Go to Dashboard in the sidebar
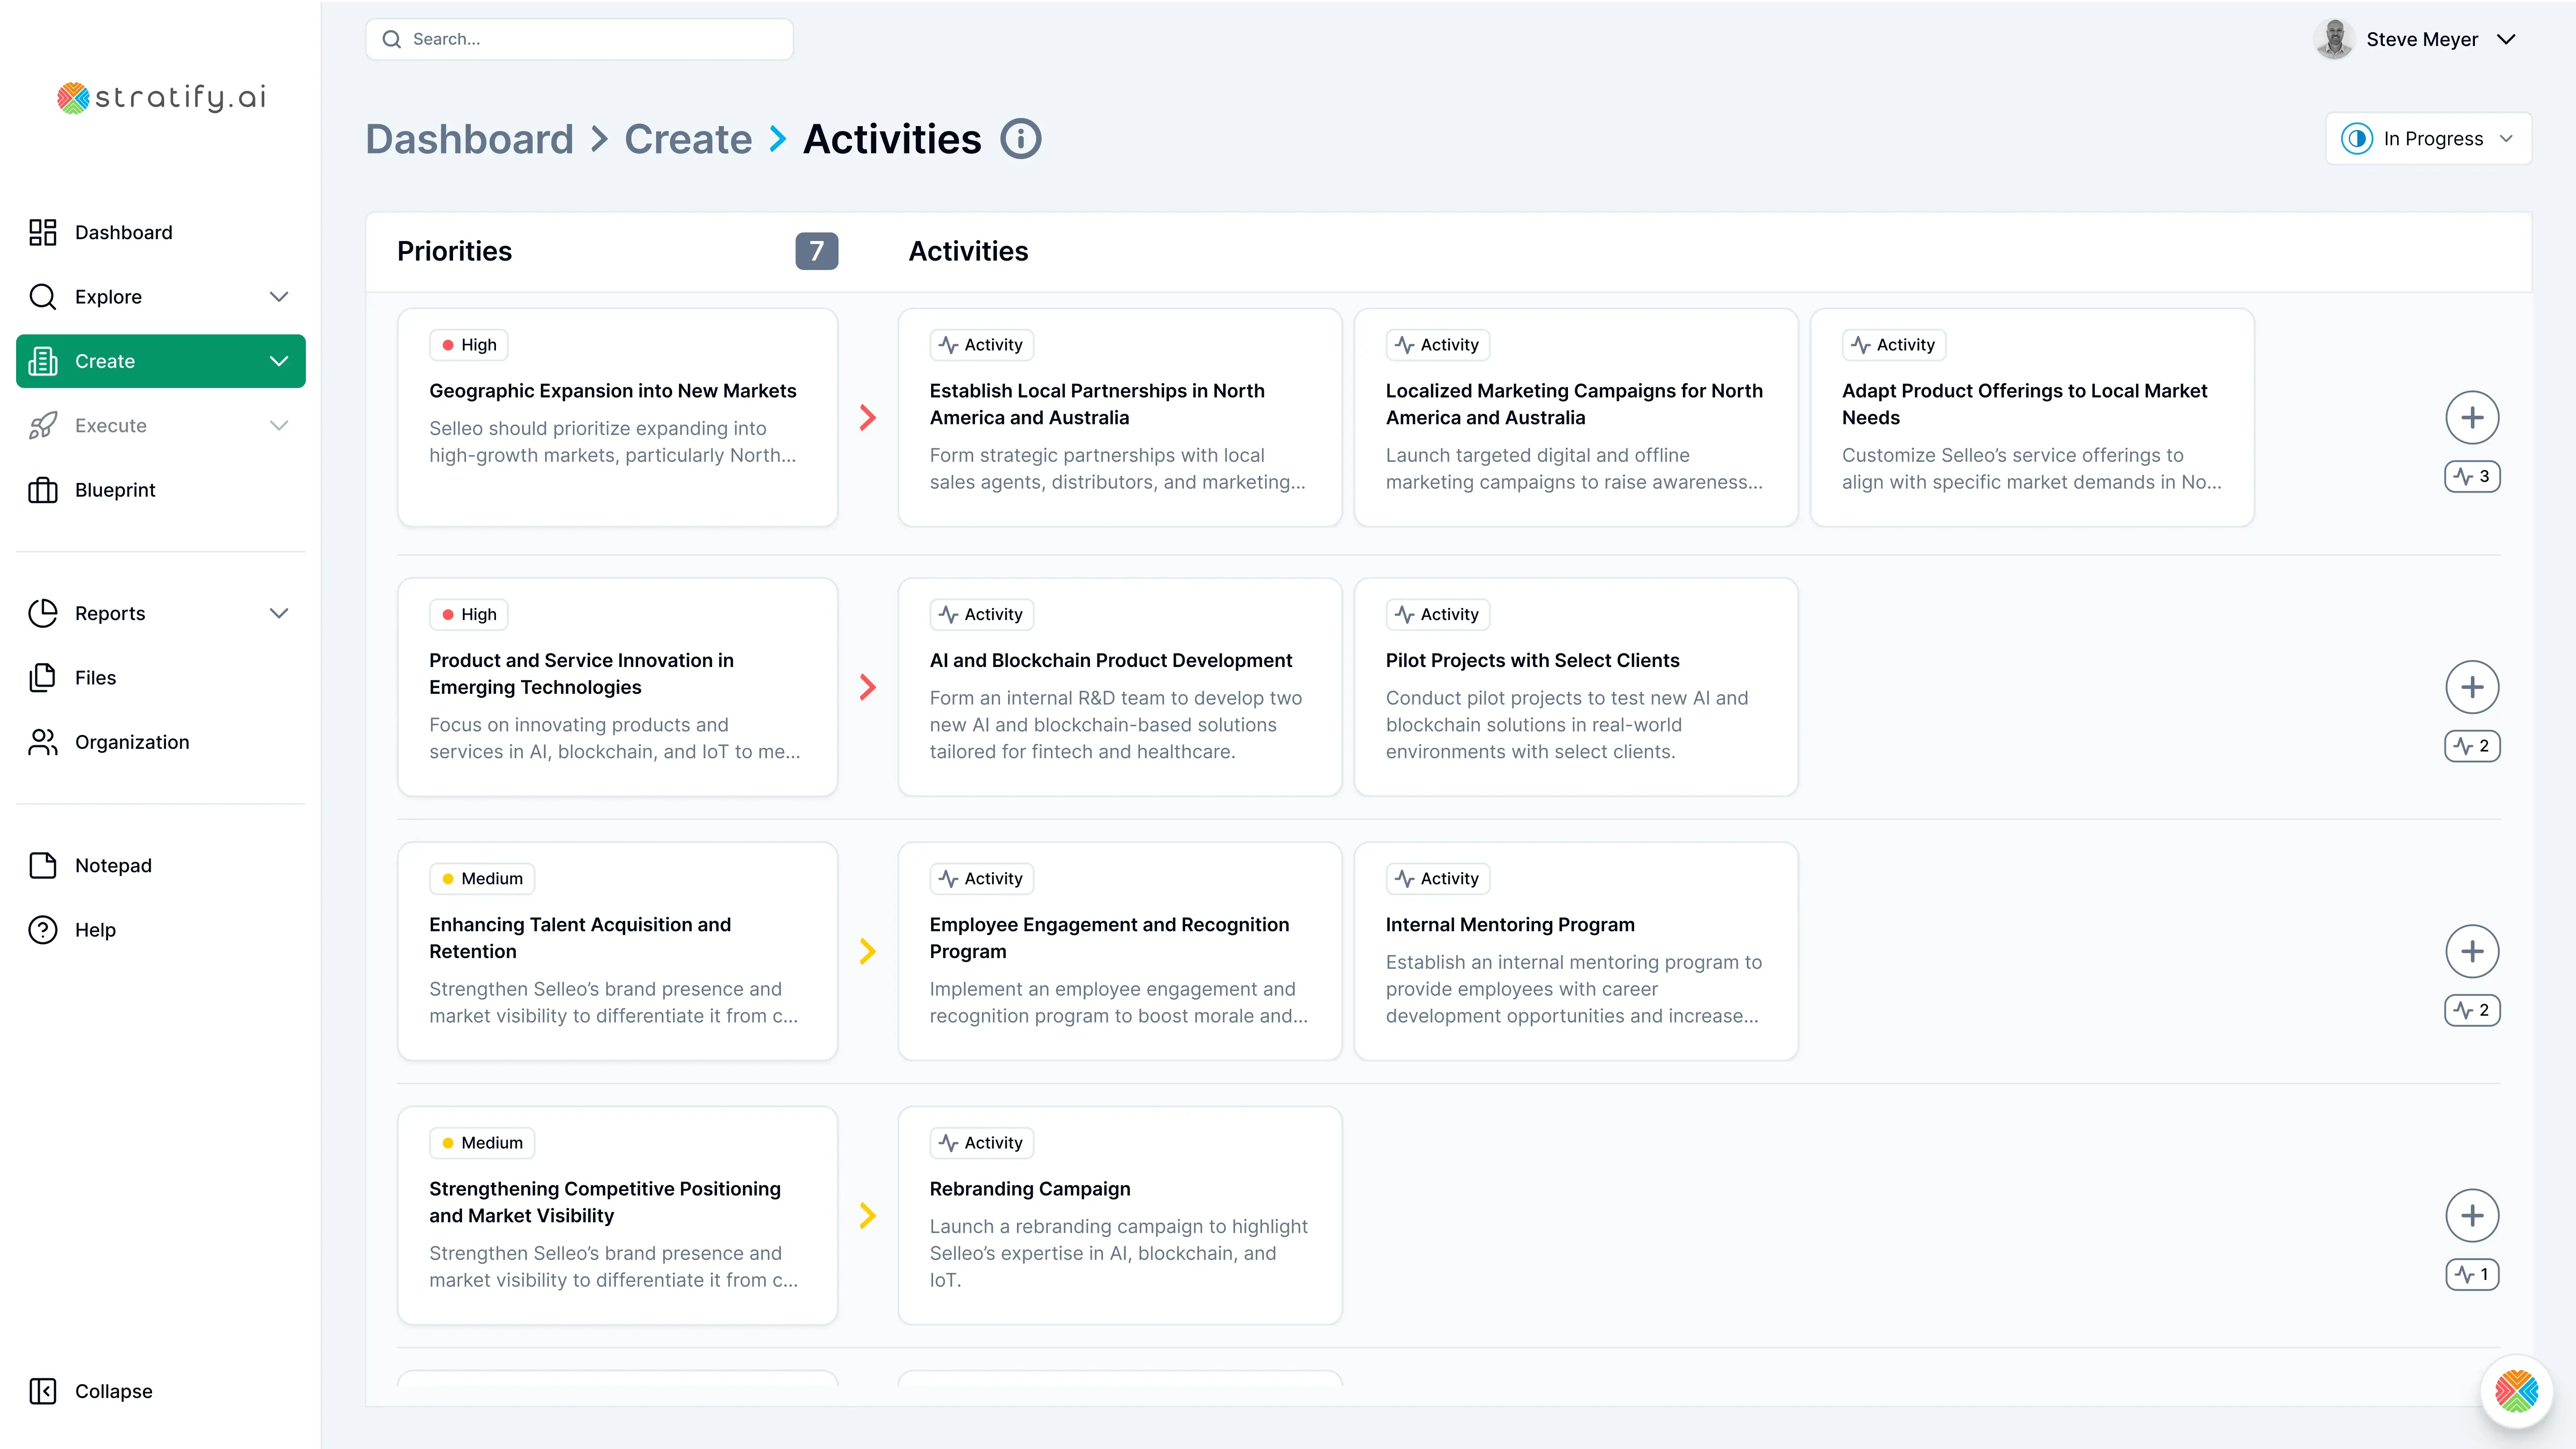The width and height of the screenshot is (2576, 1449). 123,233
